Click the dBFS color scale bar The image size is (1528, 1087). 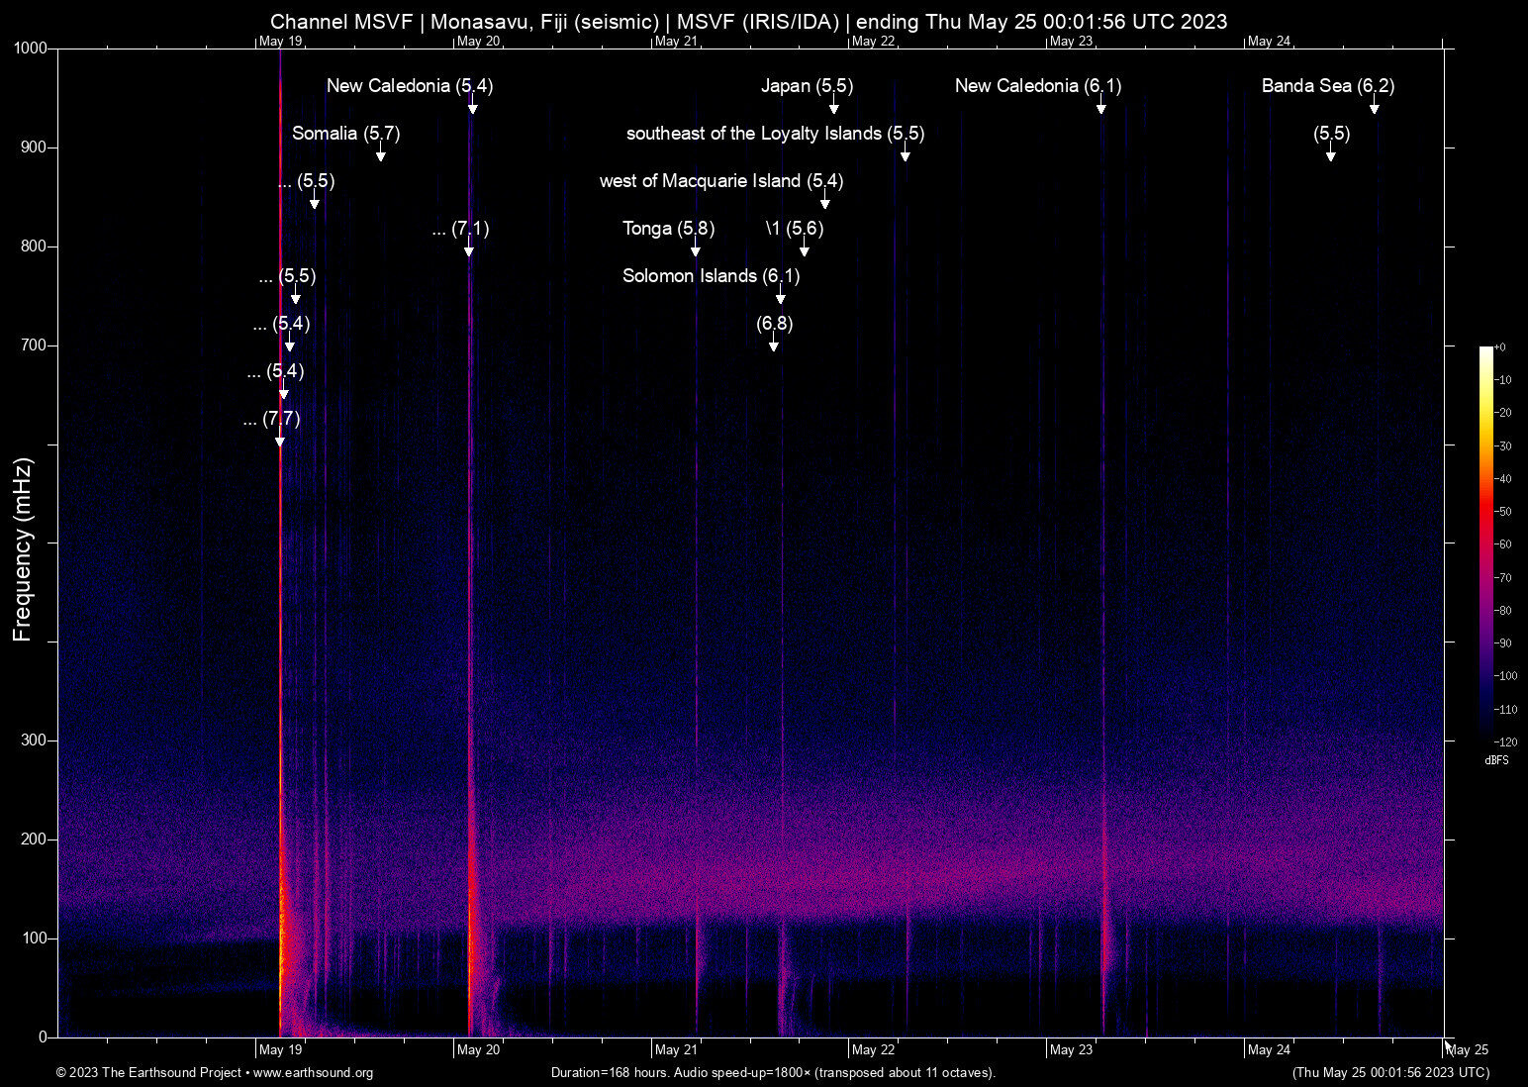[x=1485, y=543]
